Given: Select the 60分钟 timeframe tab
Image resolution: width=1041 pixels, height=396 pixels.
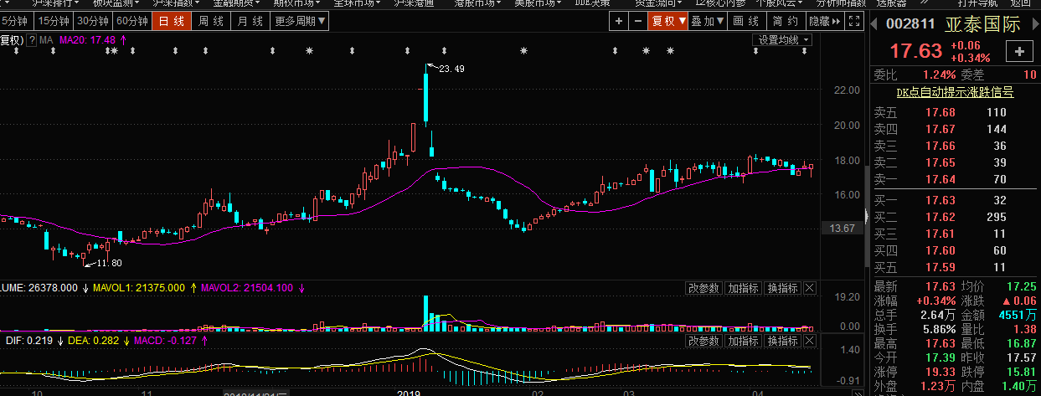Looking at the screenshot, I should point(131,21).
